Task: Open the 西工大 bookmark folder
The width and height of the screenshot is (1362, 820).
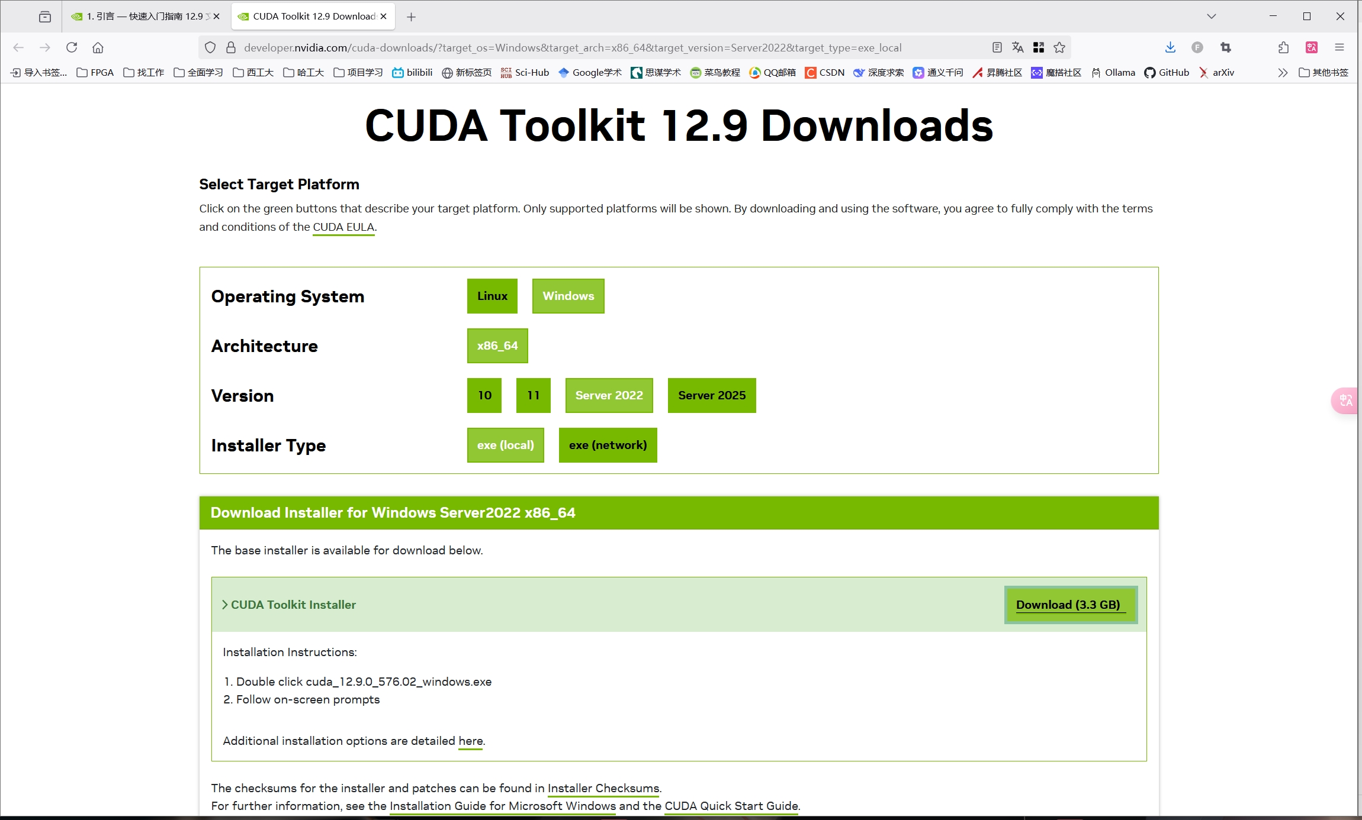Action: click(x=253, y=73)
